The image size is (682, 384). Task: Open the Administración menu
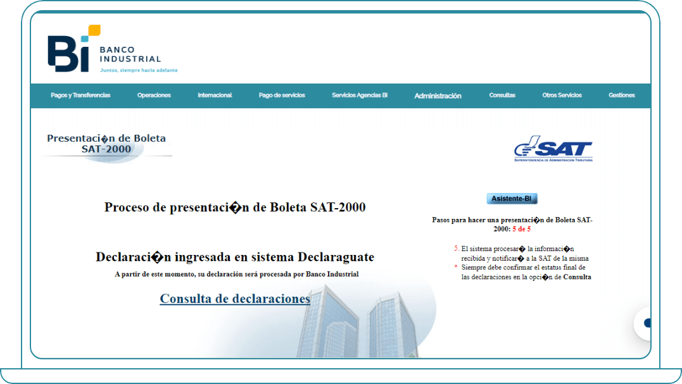pyautogui.click(x=438, y=96)
